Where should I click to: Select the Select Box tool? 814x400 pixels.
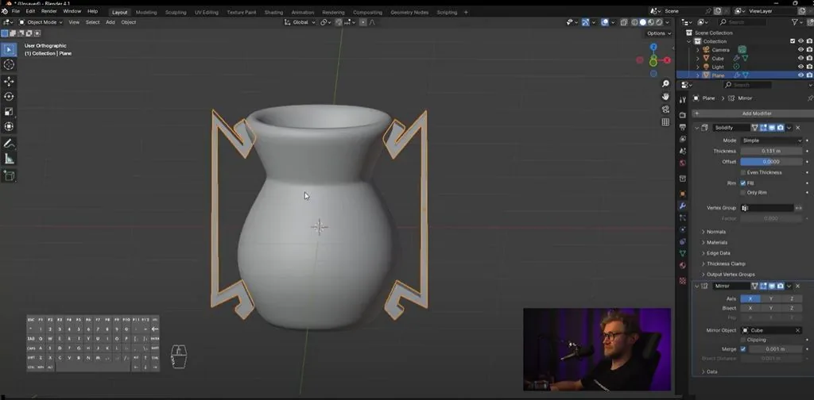(x=9, y=50)
